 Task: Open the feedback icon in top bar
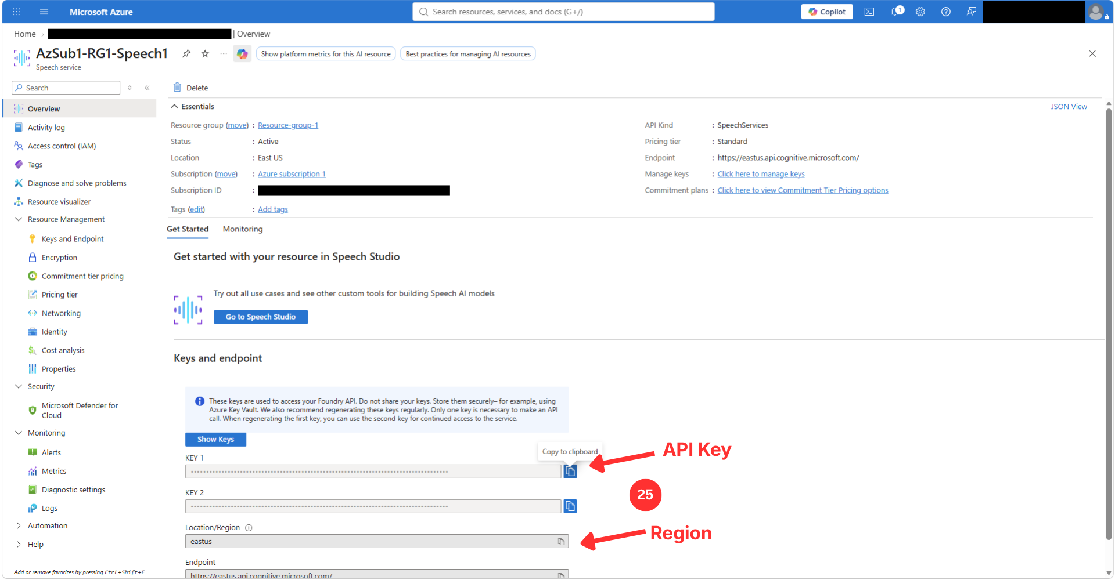coord(972,12)
